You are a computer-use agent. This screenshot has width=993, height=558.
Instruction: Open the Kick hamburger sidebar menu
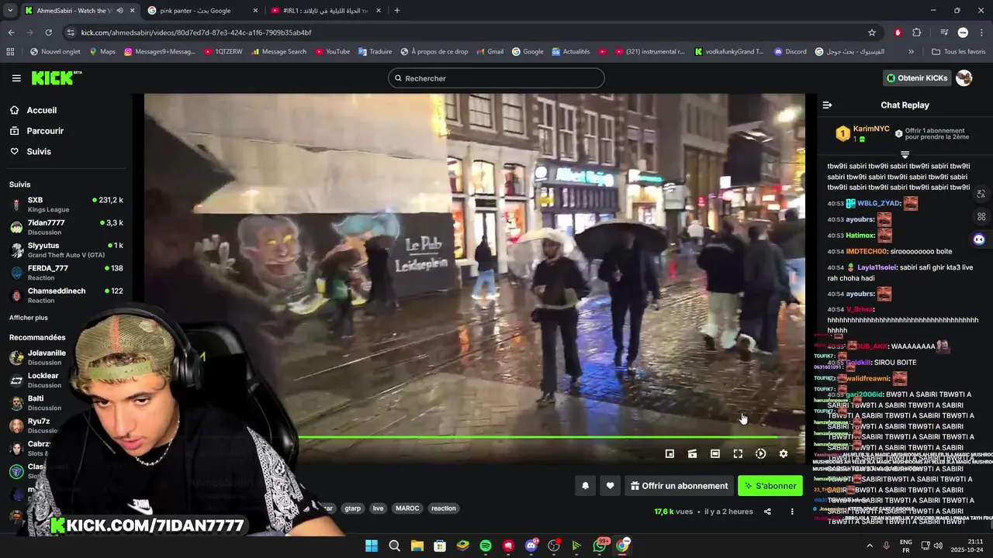(x=16, y=78)
